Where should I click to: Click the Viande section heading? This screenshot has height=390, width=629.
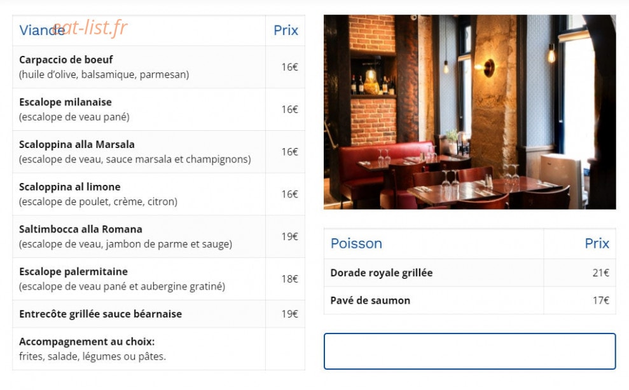(x=42, y=30)
